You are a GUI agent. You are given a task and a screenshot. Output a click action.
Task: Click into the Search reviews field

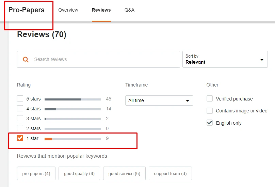click(102, 59)
